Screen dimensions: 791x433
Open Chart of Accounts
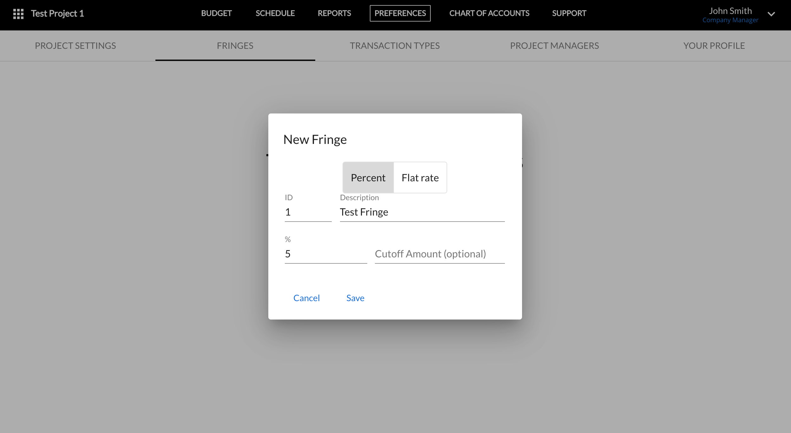(x=489, y=13)
